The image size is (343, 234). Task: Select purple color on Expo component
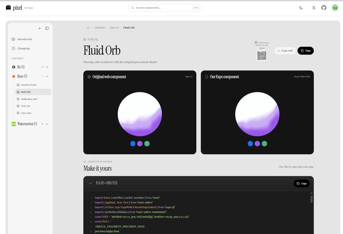(x=257, y=144)
